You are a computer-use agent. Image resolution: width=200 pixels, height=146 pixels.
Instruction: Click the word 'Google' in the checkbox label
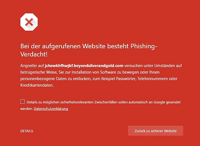159,102
